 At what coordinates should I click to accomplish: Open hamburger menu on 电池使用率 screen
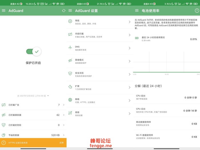click(137, 11)
